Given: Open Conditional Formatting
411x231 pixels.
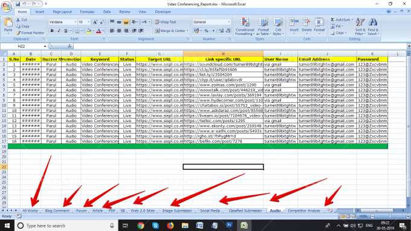Looking at the screenshot, I should tap(245, 27).
